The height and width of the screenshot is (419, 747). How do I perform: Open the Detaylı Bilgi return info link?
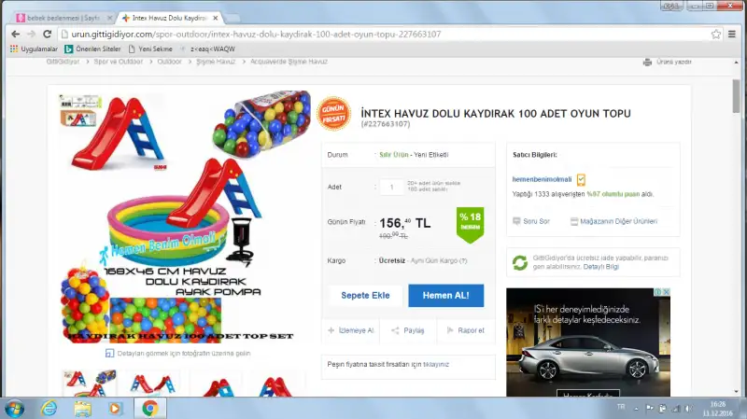(600, 267)
